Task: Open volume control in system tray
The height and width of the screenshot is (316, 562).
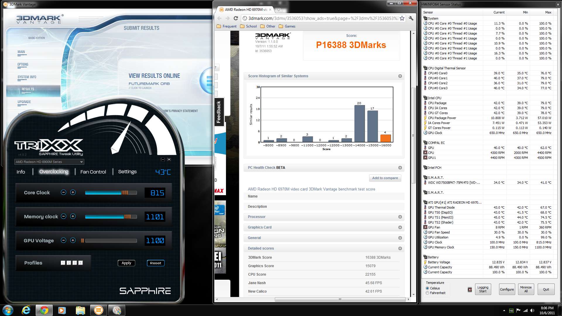Action: pos(532,310)
